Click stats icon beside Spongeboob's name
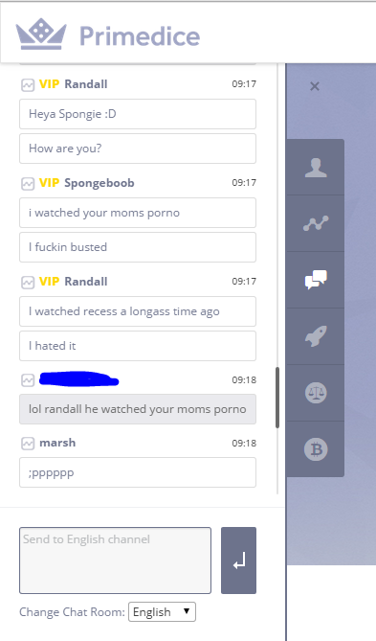The width and height of the screenshot is (376, 641). [x=28, y=184]
